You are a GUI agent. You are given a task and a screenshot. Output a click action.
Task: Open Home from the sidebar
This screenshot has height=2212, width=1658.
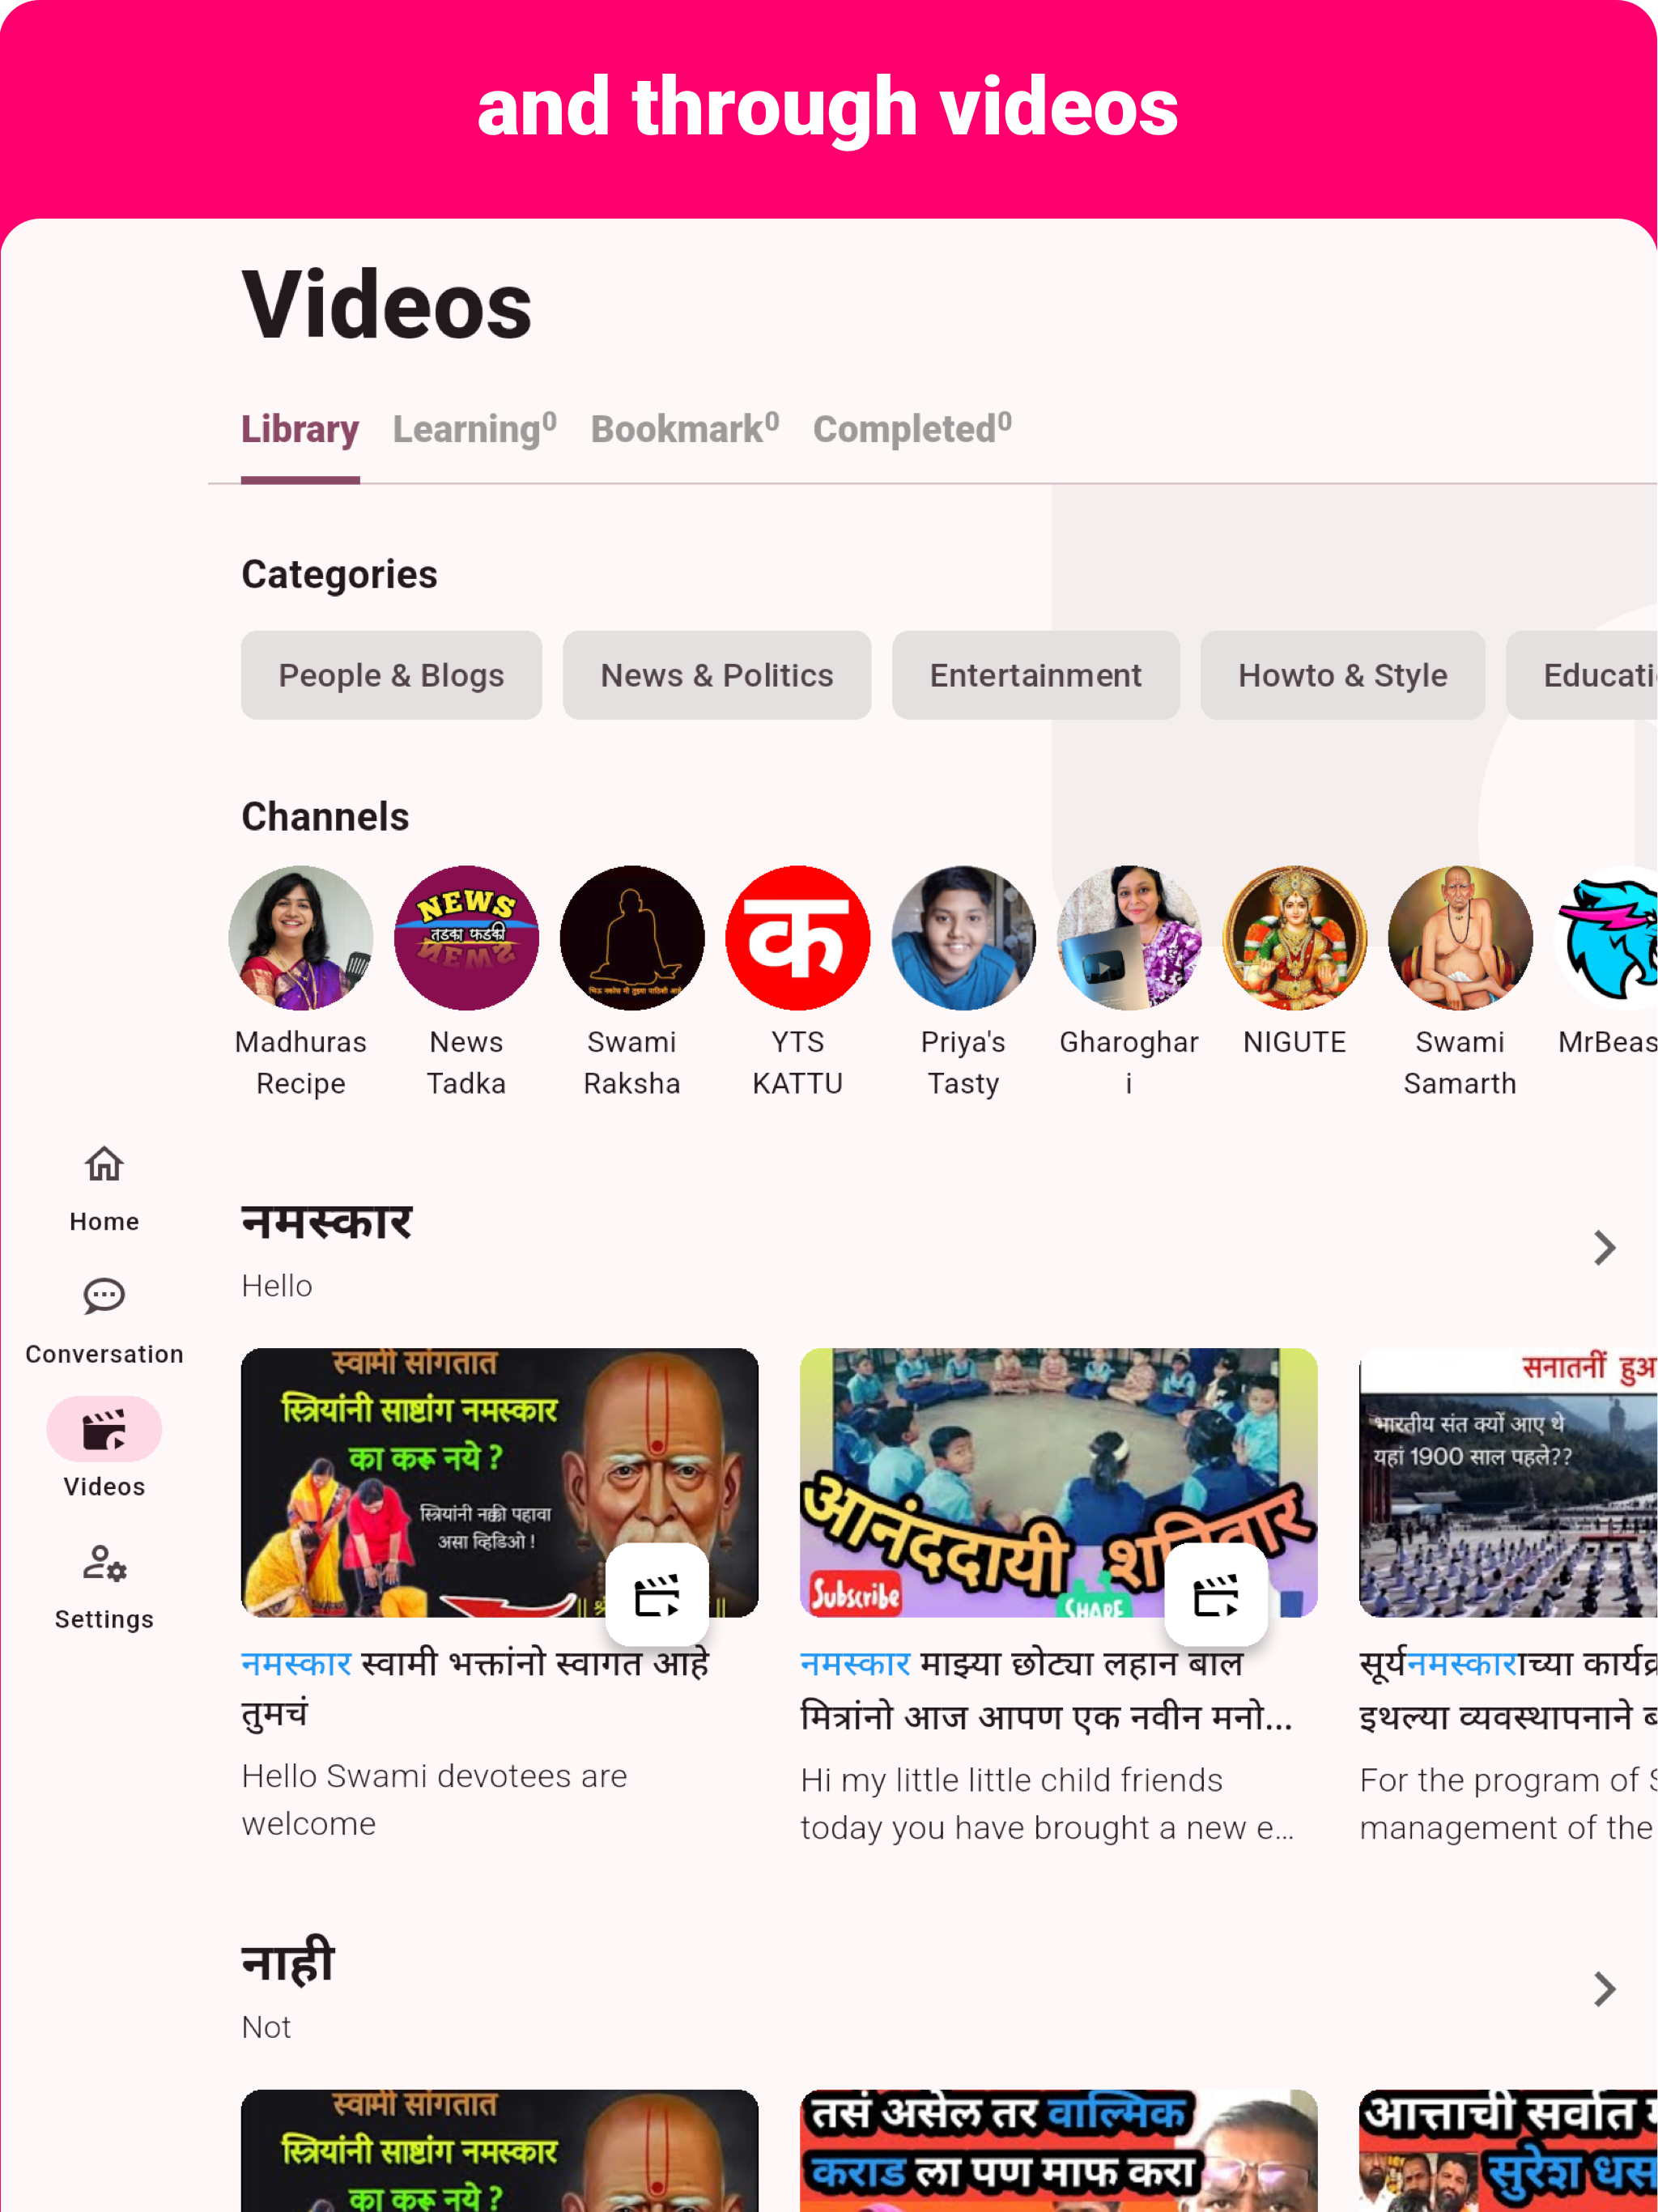[104, 1188]
